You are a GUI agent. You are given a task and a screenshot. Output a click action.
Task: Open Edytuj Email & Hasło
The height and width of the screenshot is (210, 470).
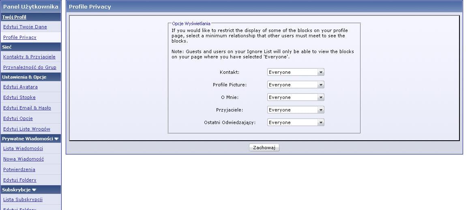coord(27,108)
